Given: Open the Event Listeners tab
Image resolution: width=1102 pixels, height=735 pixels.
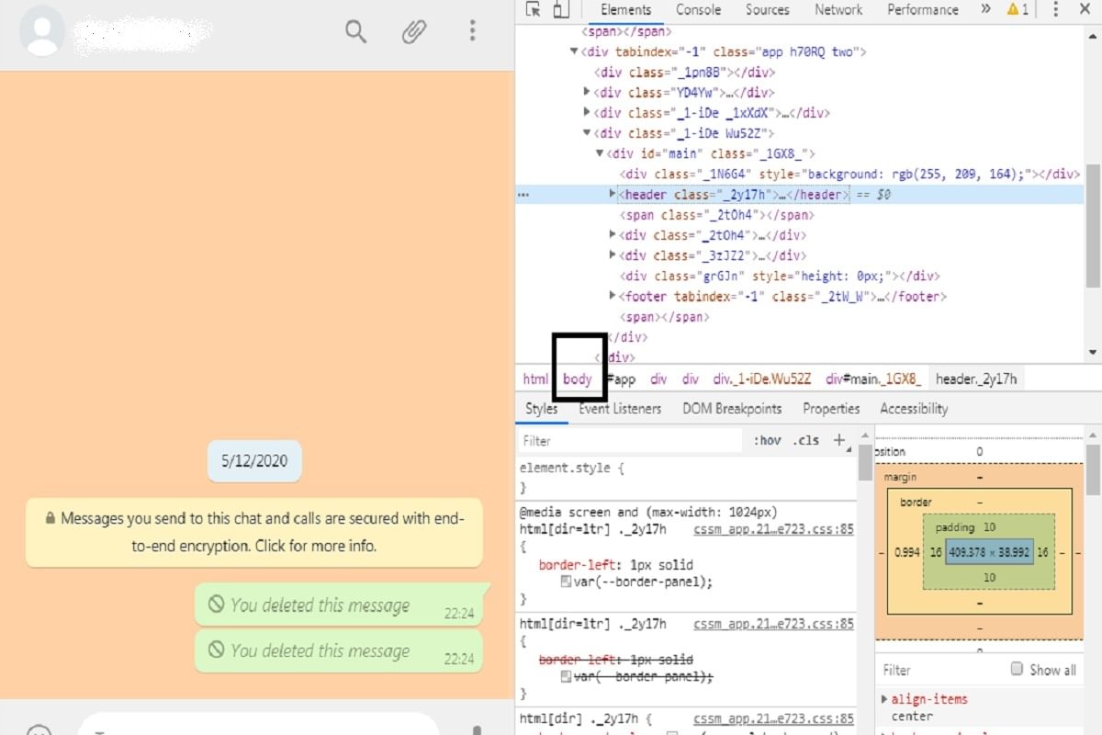Looking at the screenshot, I should coord(620,409).
